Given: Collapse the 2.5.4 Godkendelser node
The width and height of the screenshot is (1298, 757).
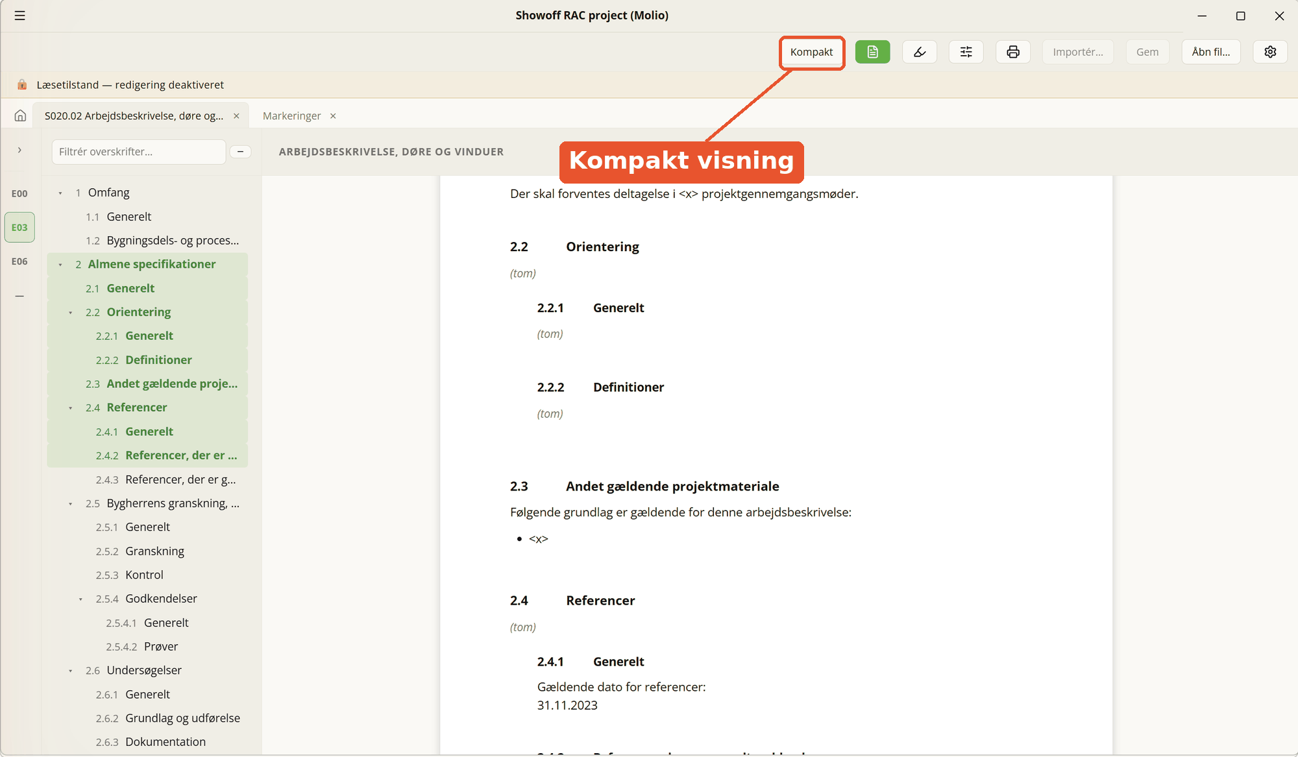Looking at the screenshot, I should click(x=80, y=599).
